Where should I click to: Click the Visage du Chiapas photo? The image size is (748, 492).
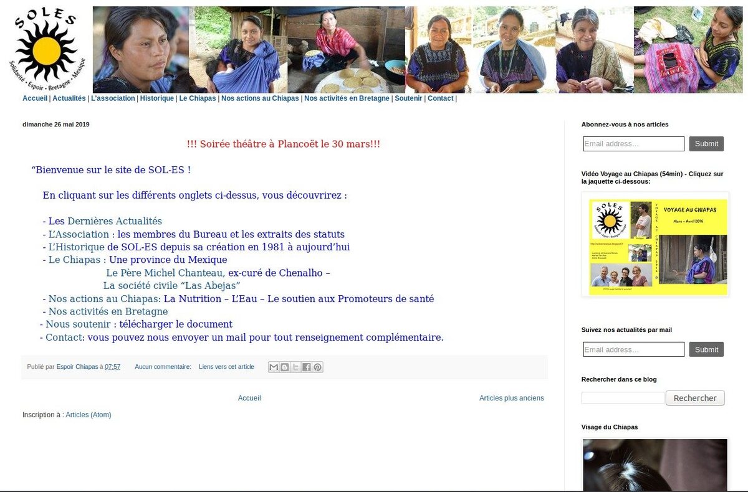click(x=655, y=465)
